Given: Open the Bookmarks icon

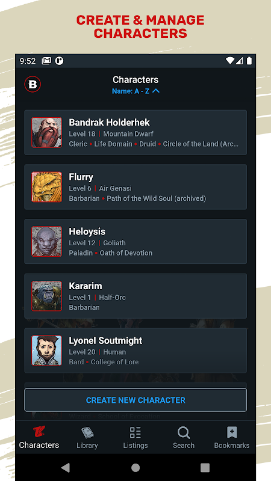Looking at the screenshot, I should click(232, 432).
